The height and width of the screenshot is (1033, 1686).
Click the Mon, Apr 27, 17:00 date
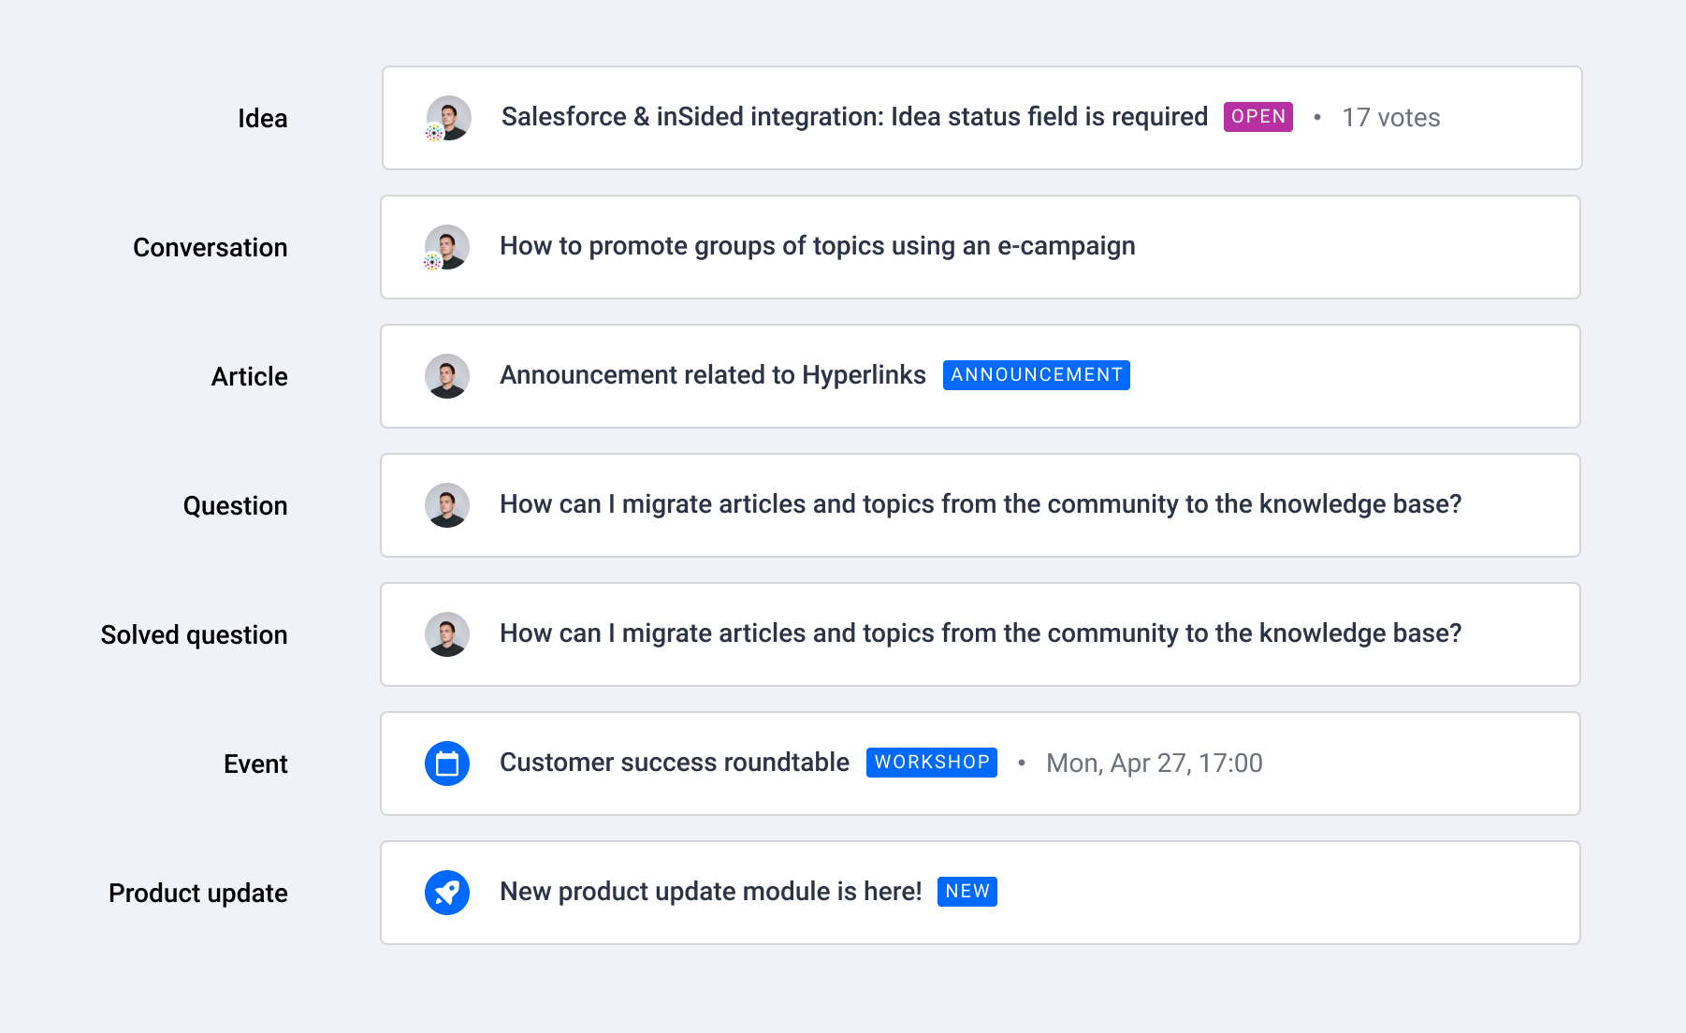(1155, 764)
